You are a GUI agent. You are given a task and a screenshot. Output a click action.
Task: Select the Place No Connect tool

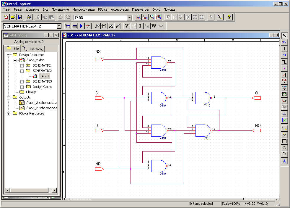point(284,121)
